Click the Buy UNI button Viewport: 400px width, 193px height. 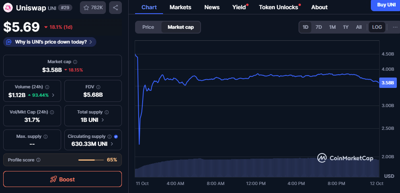click(385, 4)
